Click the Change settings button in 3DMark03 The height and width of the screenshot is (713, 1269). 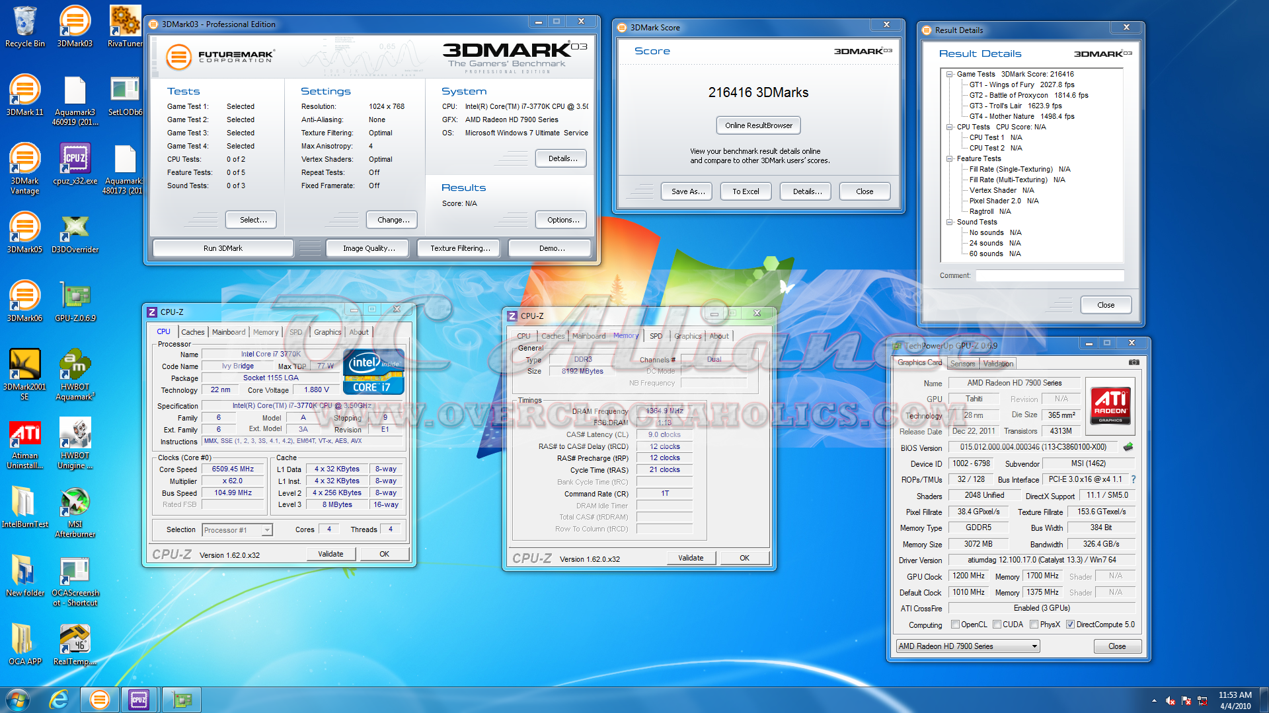click(393, 220)
